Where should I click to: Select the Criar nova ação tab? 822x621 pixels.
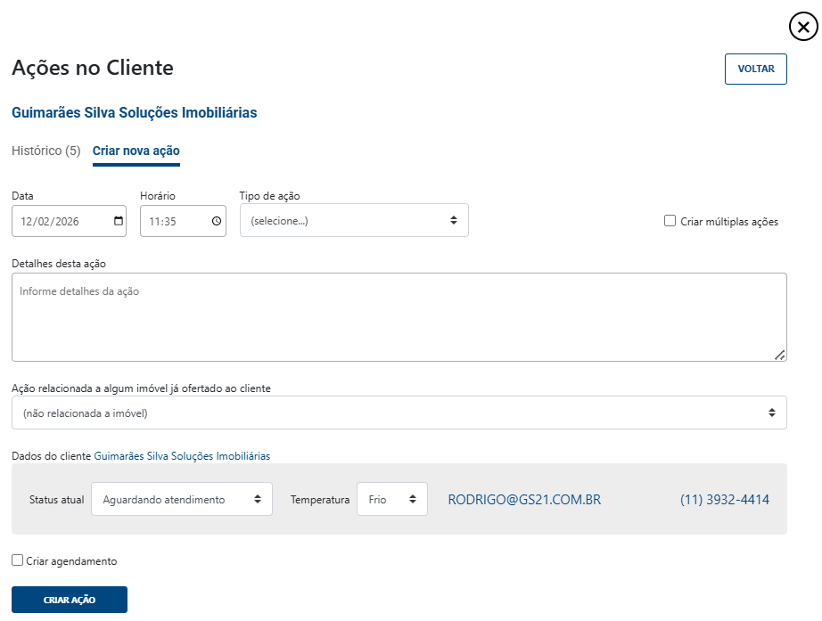(x=136, y=151)
